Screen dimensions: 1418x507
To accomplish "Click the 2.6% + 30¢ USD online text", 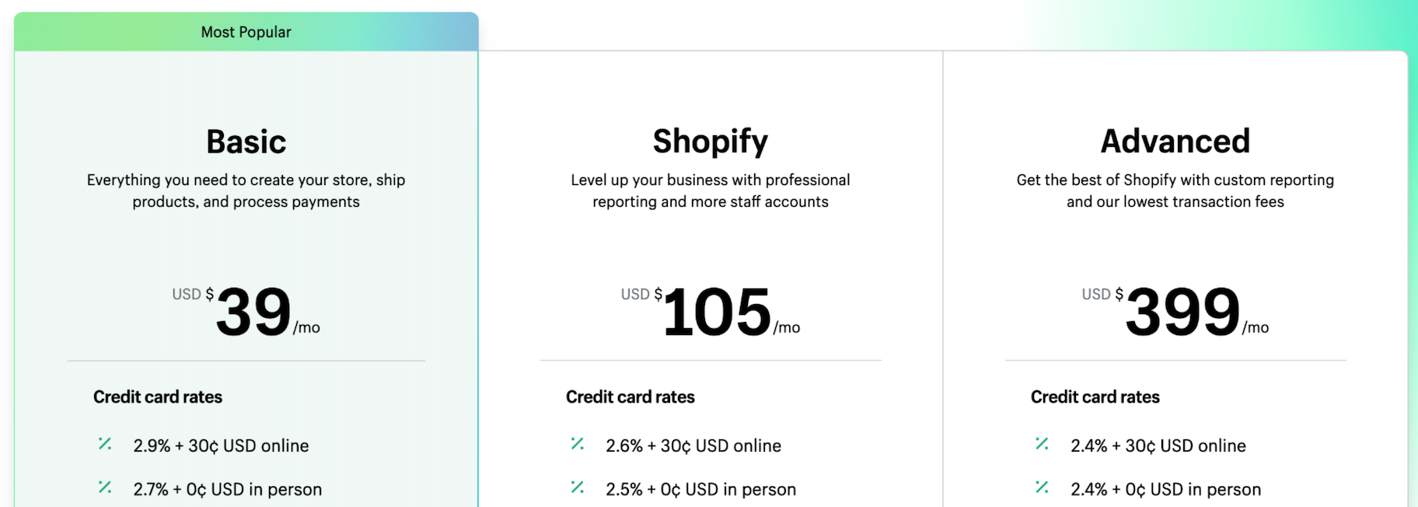I will point(693,446).
